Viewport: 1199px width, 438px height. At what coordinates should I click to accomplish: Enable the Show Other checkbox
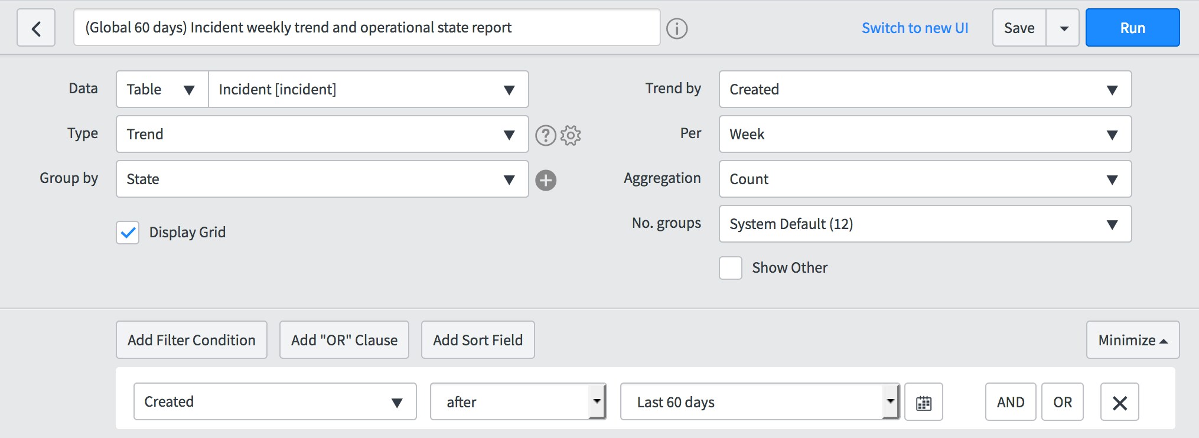click(x=731, y=268)
